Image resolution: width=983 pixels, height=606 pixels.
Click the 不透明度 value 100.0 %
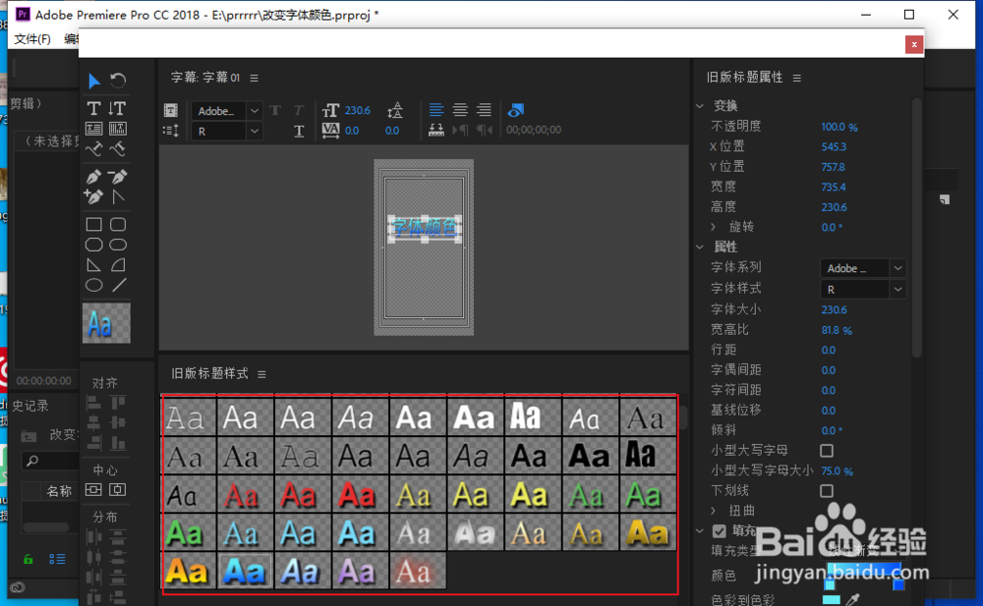point(839,127)
